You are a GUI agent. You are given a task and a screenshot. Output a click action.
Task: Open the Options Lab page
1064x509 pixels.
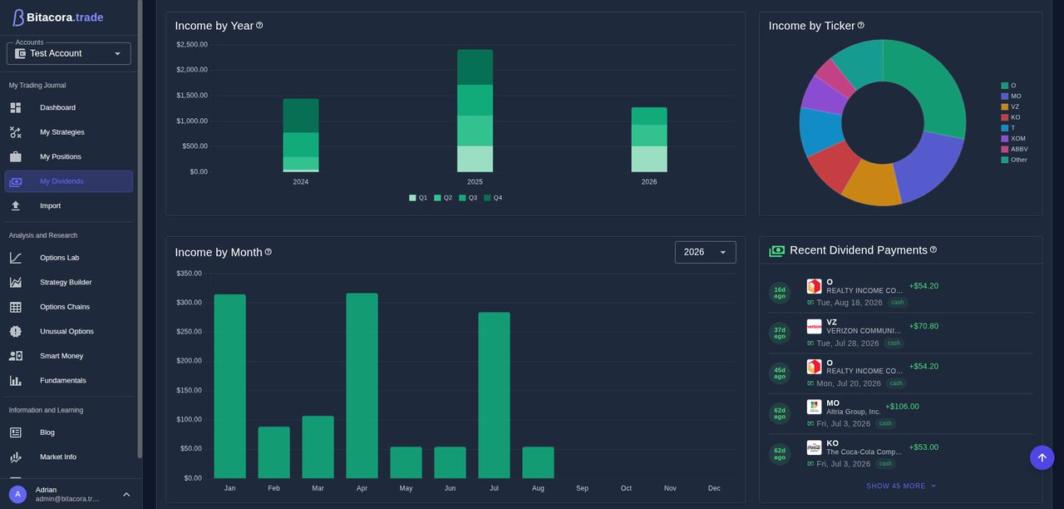pyautogui.click(x=69, y=258)
